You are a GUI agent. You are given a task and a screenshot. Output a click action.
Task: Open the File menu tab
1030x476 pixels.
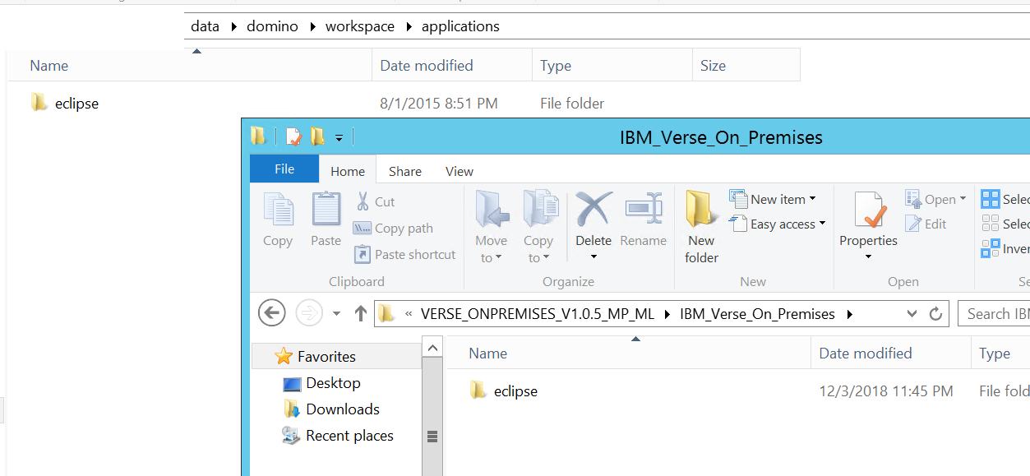click(x=284, y=169)
